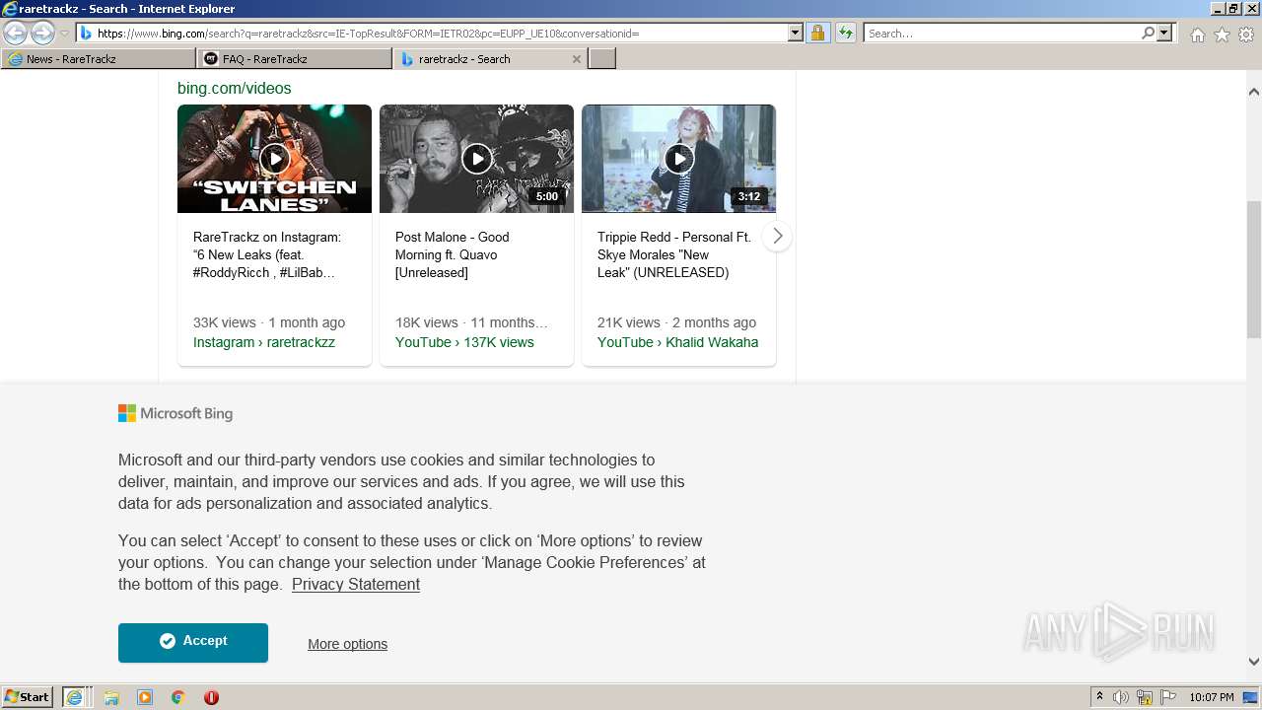Open File Explorer folder in taskbar

coord(111,697)
